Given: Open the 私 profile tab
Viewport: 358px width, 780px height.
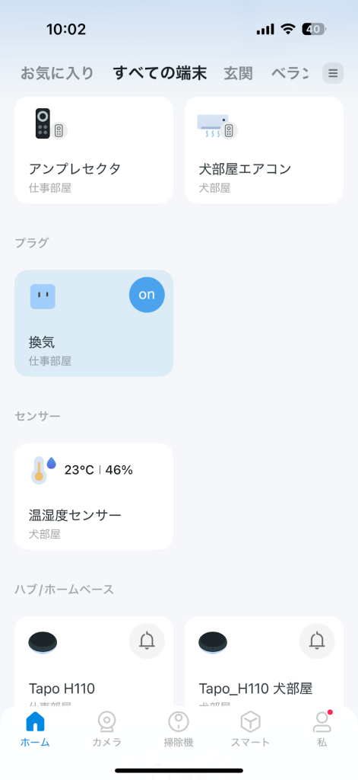Looking at the screenshot, I should [322, 729].
